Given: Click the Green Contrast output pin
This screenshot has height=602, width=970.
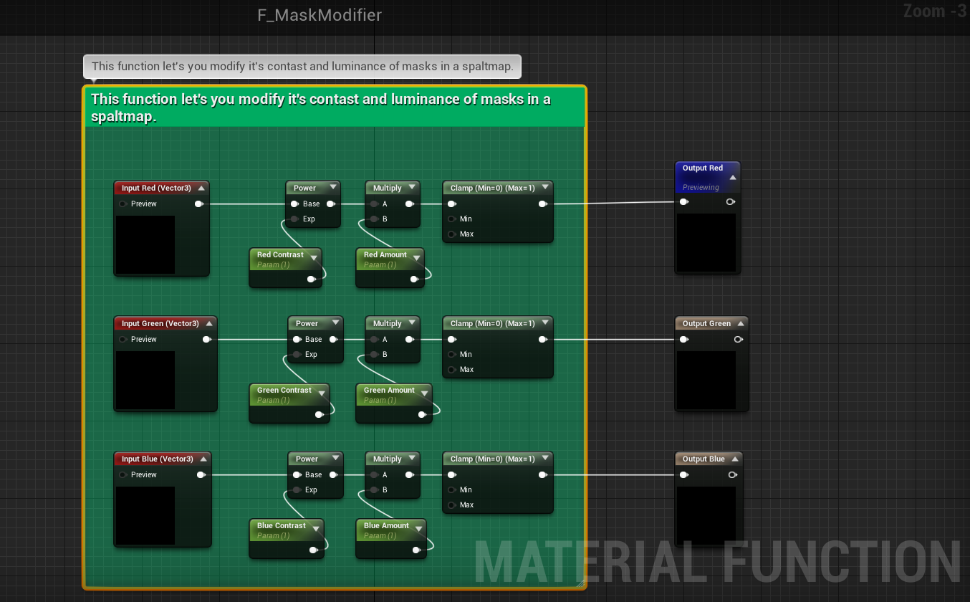Looking at the screenshot, I should [x=320, y=415].
